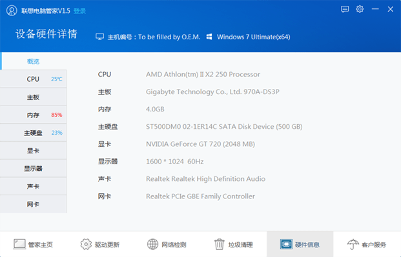Open the feedback message icon
This screenshot has width=401, height=257.
(x=345, y=10)
